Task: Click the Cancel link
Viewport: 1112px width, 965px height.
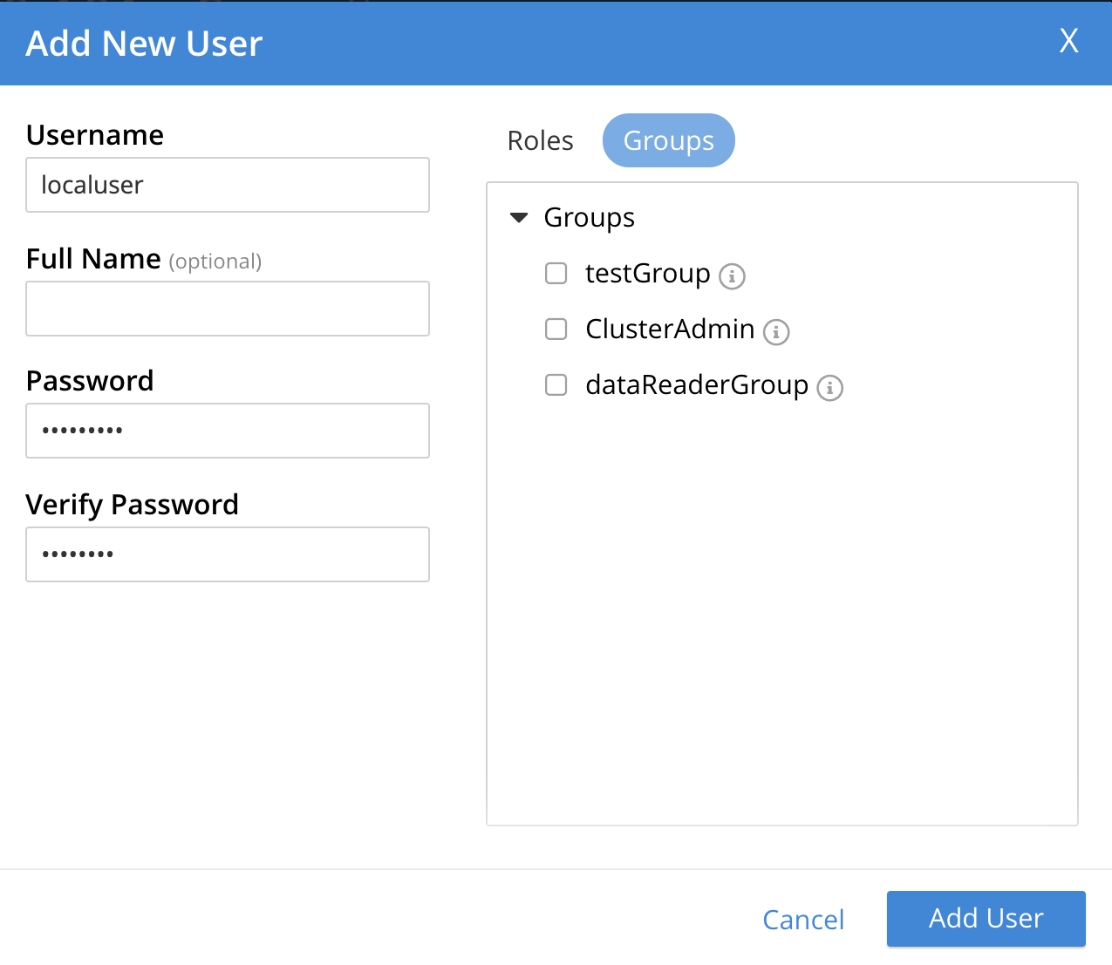Action: coord(802,920)
